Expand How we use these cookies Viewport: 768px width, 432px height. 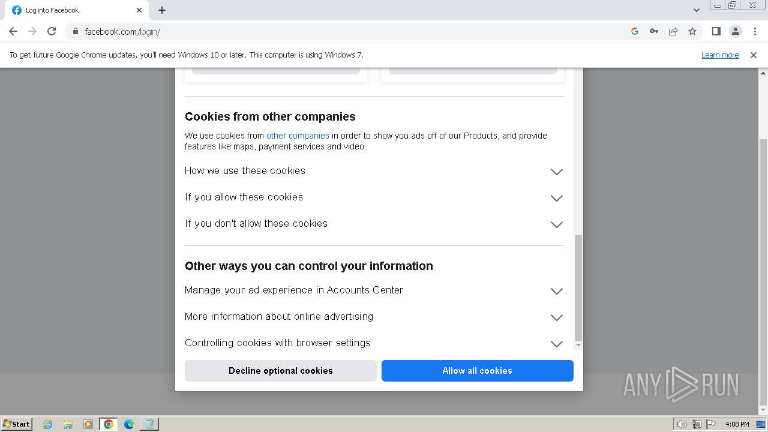coord(556,172)
